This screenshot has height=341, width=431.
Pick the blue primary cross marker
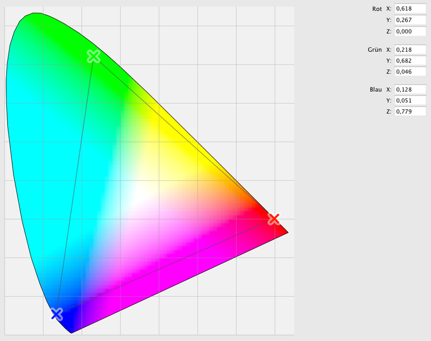[56, 313]
